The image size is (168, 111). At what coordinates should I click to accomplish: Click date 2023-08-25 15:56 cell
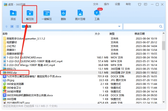(146, 69)
